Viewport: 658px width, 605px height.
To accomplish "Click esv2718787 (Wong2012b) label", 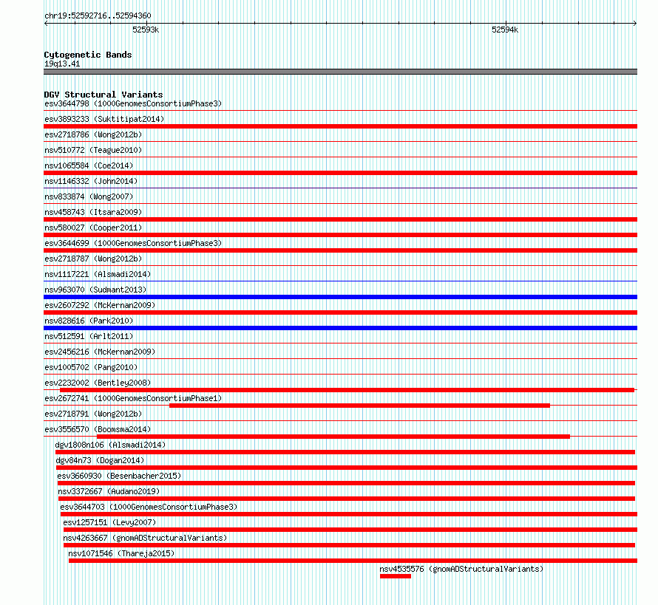I will pos(93,259).
